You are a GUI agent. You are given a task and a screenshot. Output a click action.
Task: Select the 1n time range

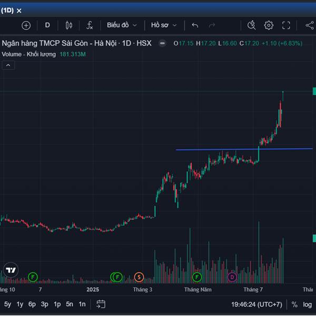(x=82, y=304)
